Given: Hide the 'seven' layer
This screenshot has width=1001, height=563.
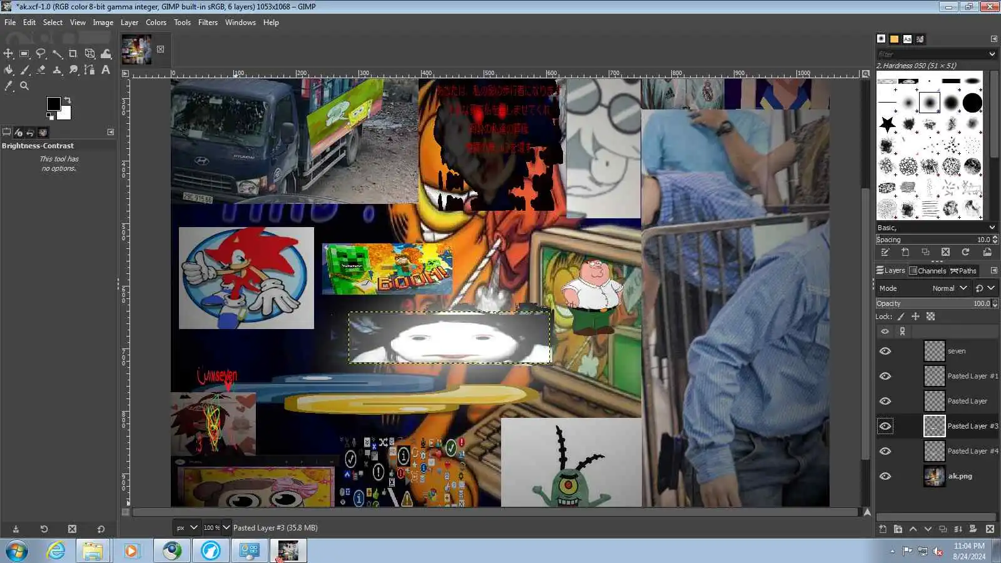Looking at the screenshot, I should point(885,352).
